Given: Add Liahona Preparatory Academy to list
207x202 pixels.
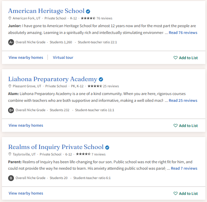Looking at the screenshot, I should click(x=185, y=126).
